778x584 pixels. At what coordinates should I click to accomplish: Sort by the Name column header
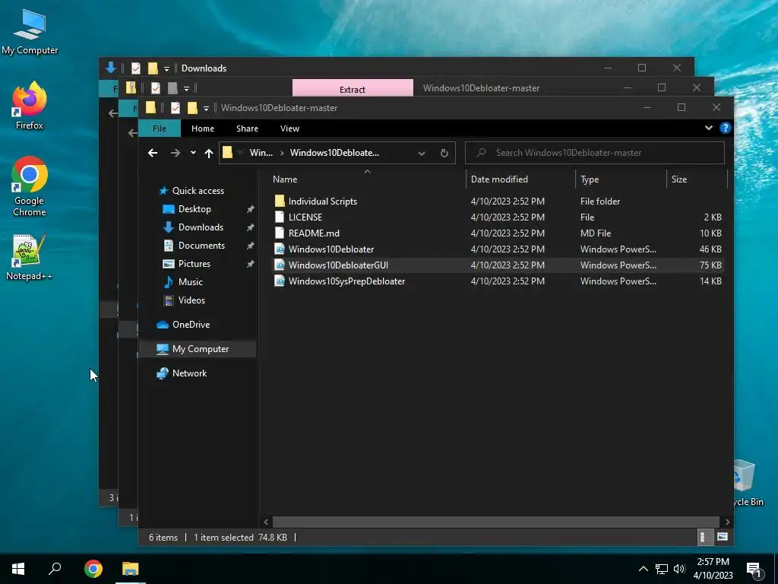[367, 179]
